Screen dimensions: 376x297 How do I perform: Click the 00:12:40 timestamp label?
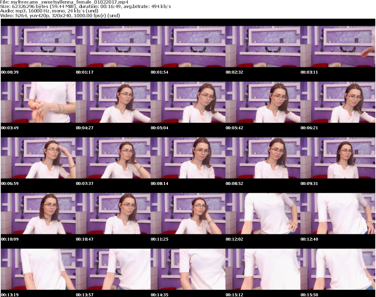click(x=309, y=239)
